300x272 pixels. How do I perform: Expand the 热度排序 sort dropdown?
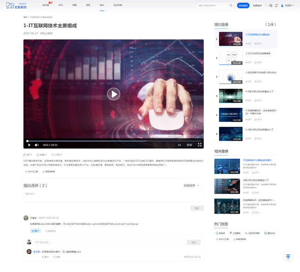coord(191,186)
